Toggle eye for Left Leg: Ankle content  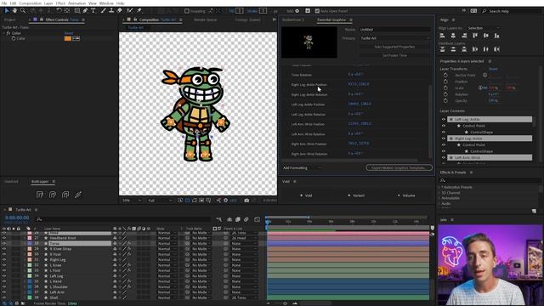[x=444, y=119]
